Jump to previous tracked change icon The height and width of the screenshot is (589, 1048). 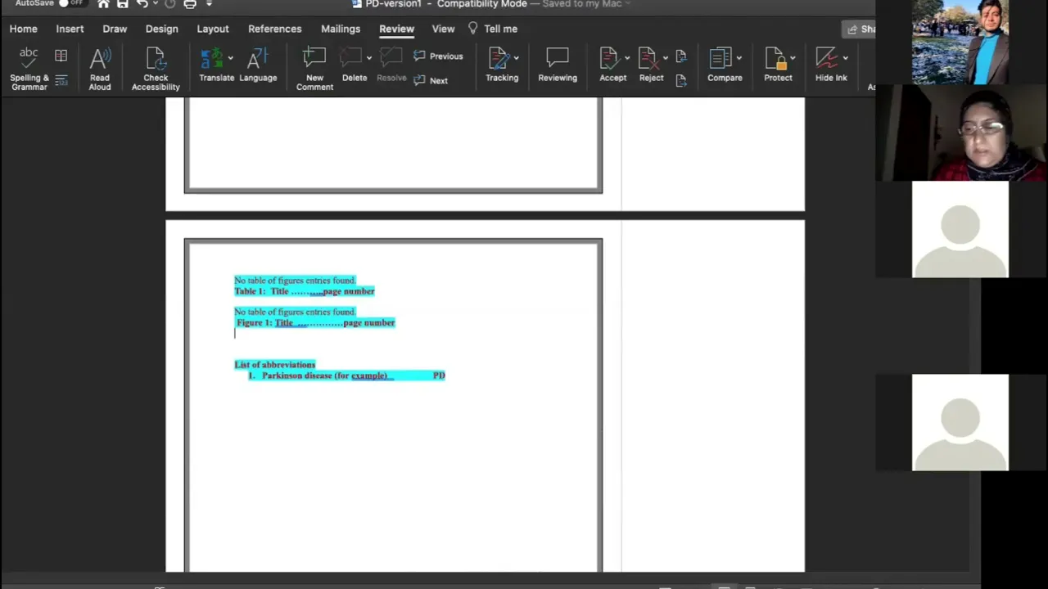pyautogui.click(x=681, y=56)
